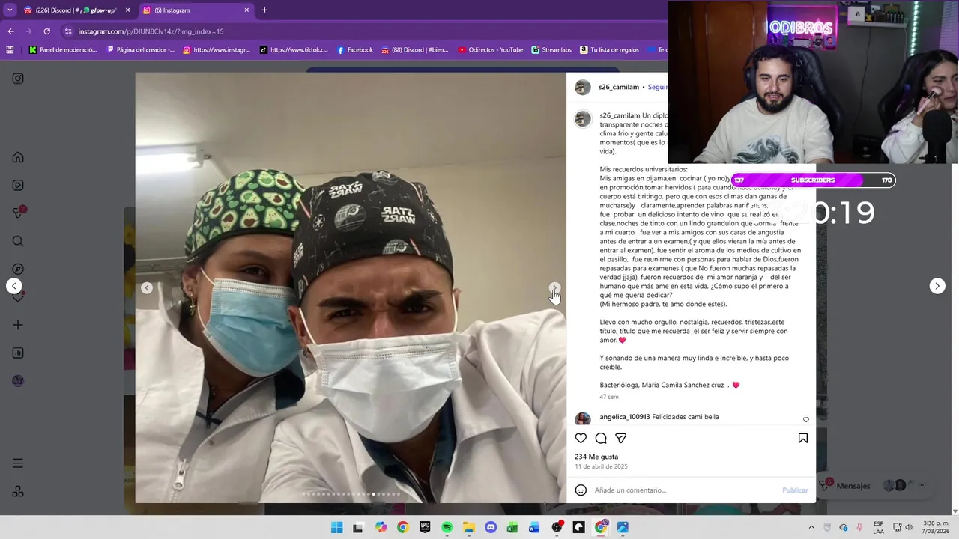The height and width of the screenshot is (539, 959).
Task: Share the post with the paper plane icon
Action: 620,438
